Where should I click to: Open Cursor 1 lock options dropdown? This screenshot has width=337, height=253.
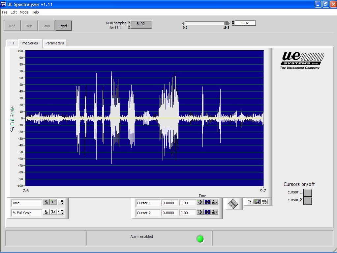[x=215, y=203]
